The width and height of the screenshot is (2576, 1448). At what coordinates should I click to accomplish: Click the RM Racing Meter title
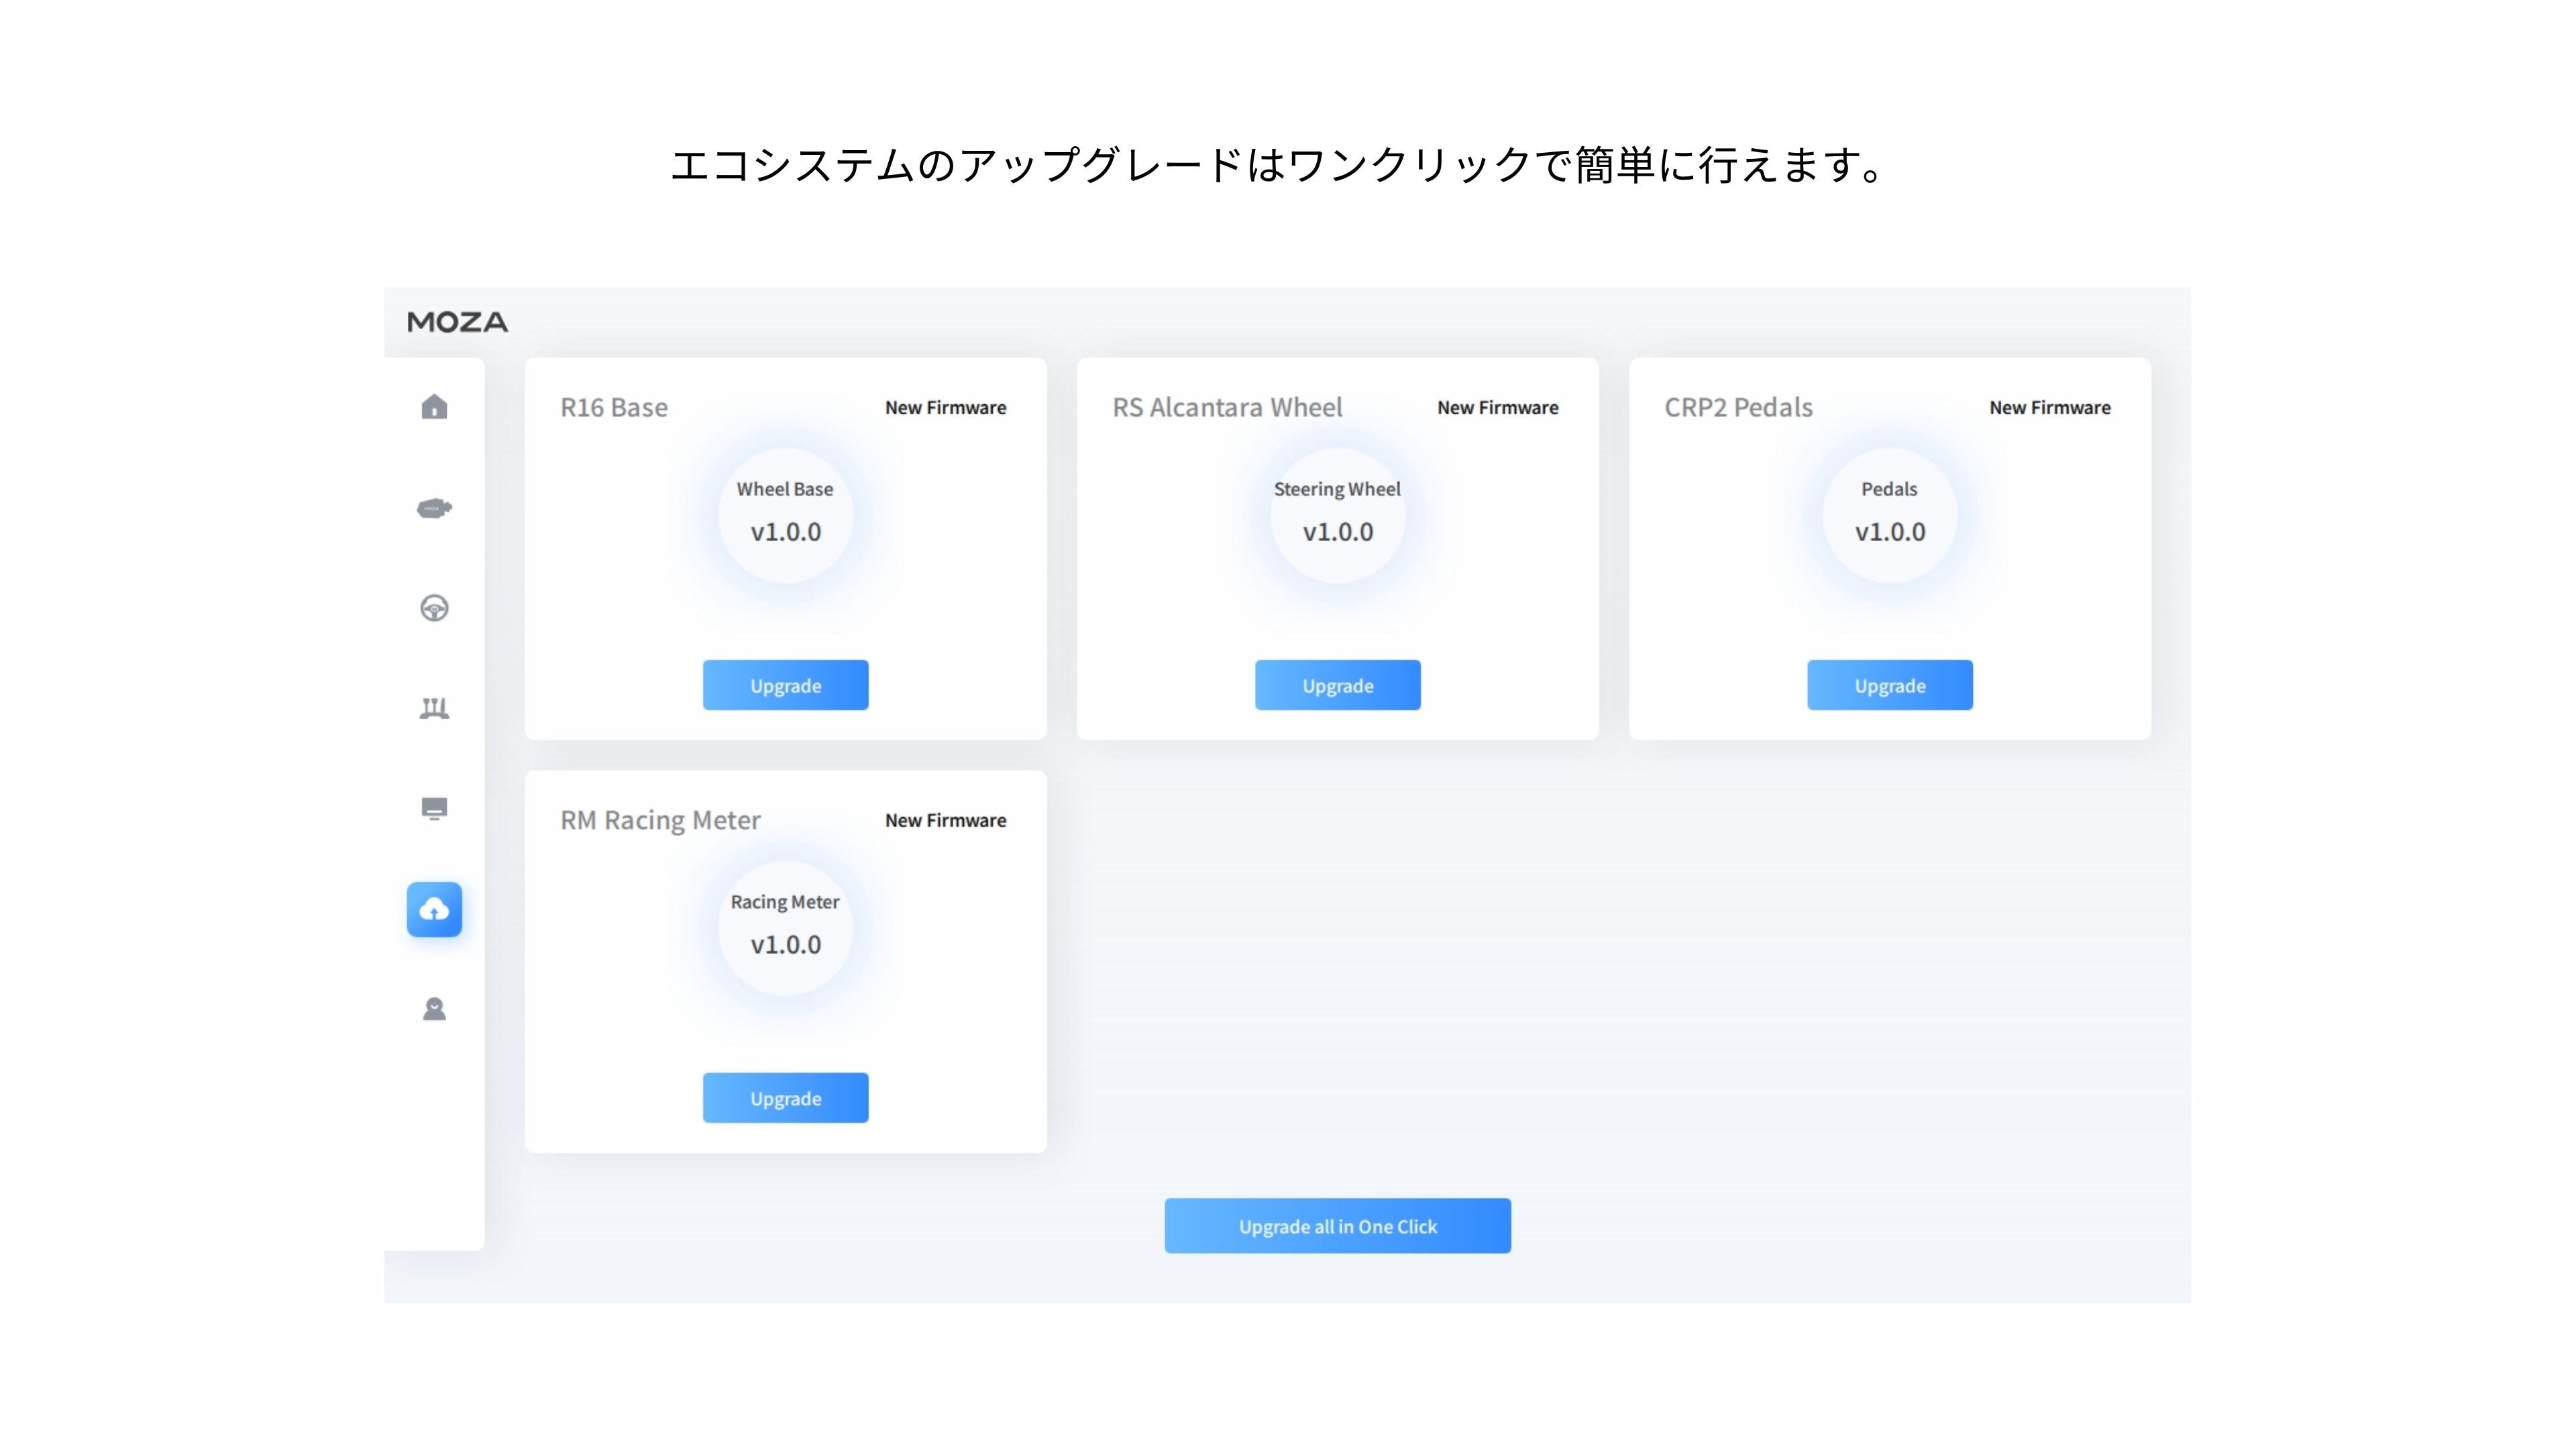(660, 821)
